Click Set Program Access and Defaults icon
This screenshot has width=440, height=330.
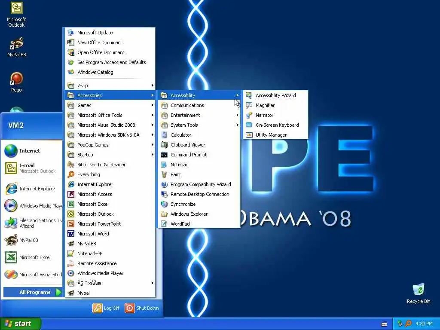71,62
